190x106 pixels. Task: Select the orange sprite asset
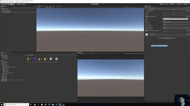(x=45, y=59)
